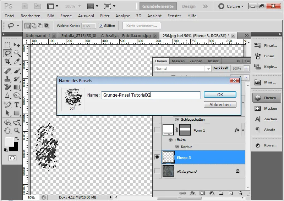Viewport: 284px width, 201px height.
Task: Click Abbrechen in brush name dialog
Action: pos(220,104)
